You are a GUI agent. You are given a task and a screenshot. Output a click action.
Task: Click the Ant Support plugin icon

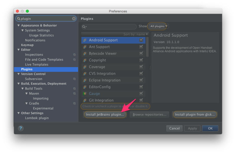tap(85, 47)
